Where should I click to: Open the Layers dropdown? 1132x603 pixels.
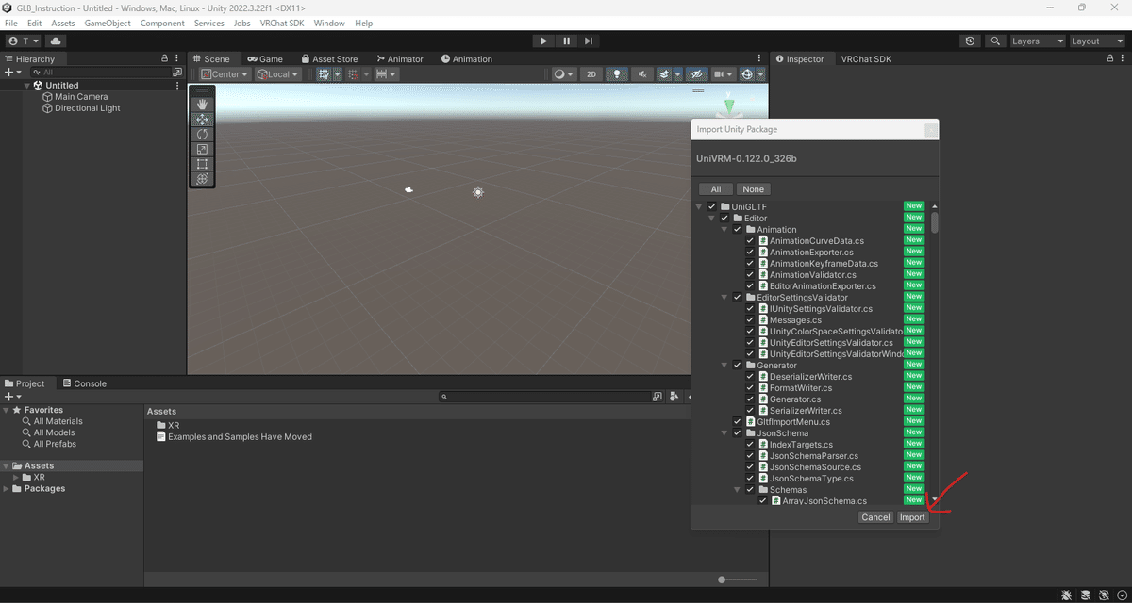pyautogui.click(x=1037, y=41)
